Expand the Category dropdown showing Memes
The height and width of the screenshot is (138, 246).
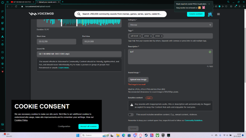[170, 25]
